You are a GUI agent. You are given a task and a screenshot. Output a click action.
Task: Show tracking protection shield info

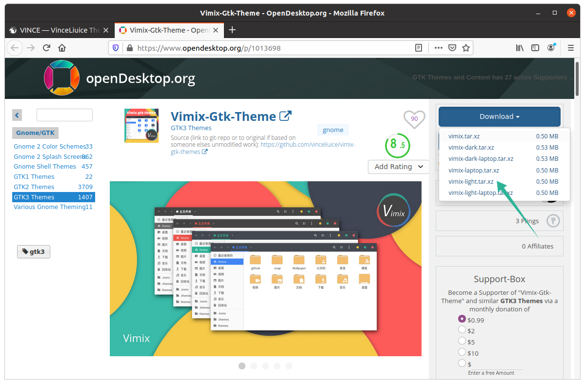[x=116, y=48]
